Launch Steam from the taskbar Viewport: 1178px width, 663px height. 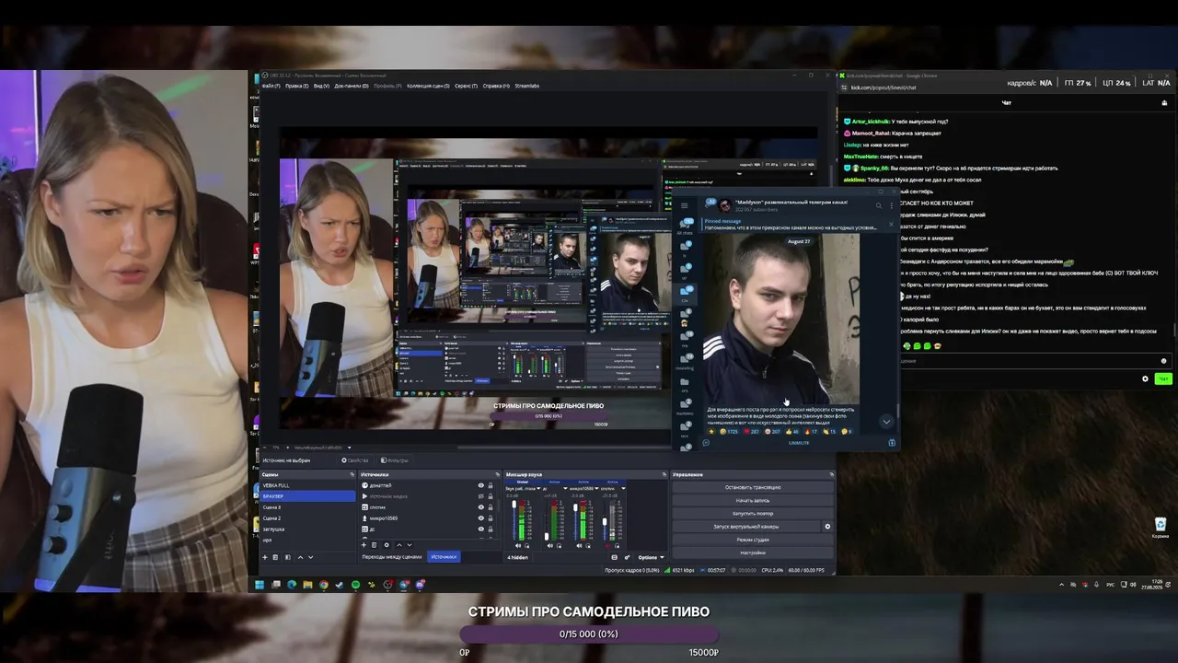pos(340,585)
